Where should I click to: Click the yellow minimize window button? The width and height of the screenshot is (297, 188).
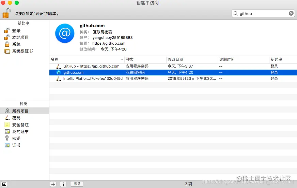[x=10, y=3]
